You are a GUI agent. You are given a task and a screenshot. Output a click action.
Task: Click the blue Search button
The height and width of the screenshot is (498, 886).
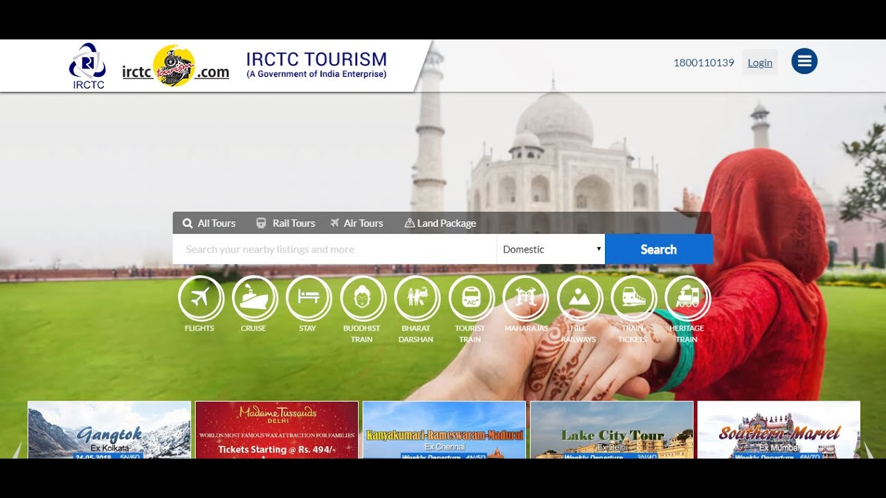(x=659, y=249)
